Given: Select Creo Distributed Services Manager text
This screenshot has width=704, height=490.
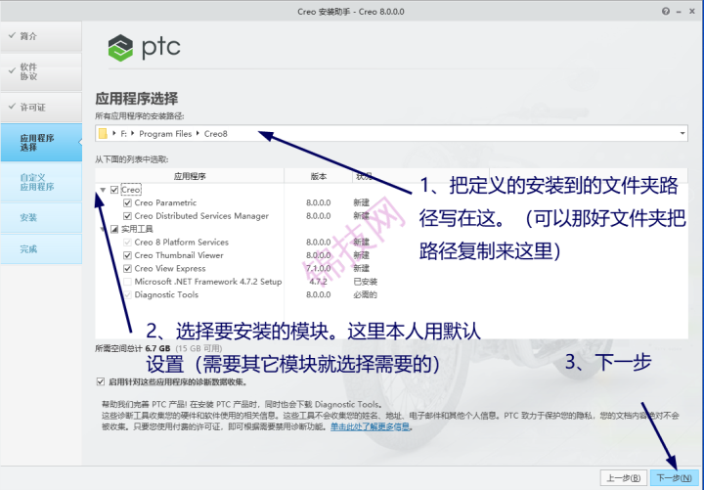Looking at the screenshot, I should click(x=201, y=216).
